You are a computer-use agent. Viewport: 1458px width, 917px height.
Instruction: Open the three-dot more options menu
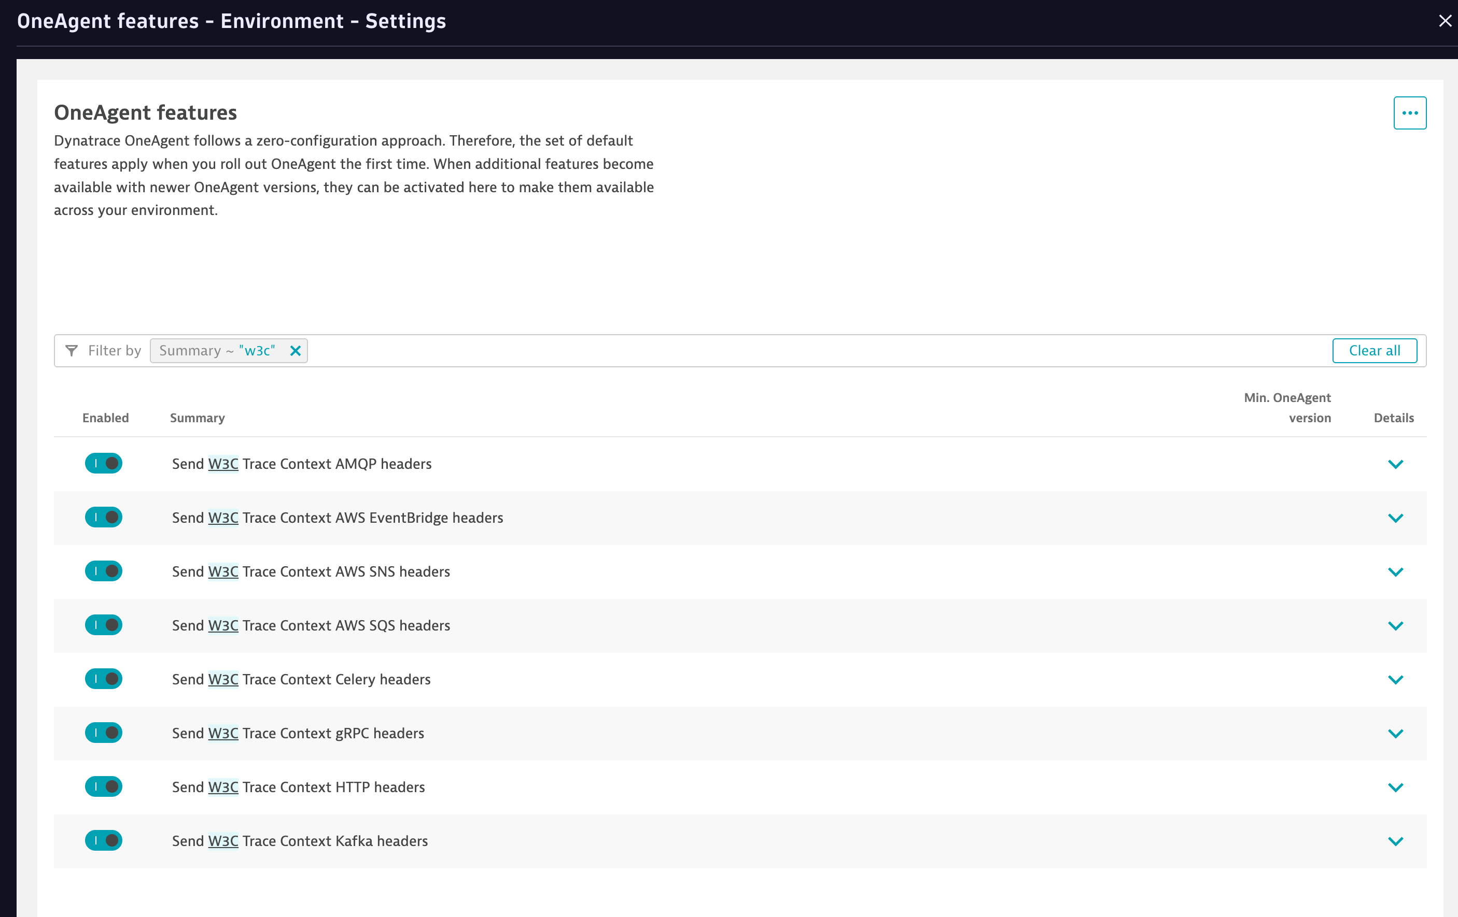tap(1410, 113)
